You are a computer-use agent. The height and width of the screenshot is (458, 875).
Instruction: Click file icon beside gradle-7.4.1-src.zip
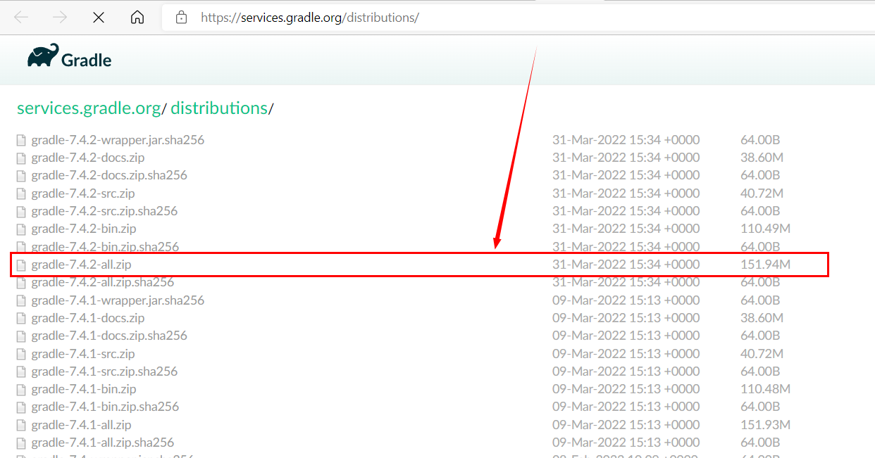coord(20,354)
